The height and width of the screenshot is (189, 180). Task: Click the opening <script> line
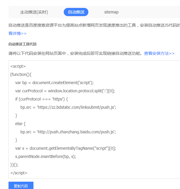tap(18, 66)
